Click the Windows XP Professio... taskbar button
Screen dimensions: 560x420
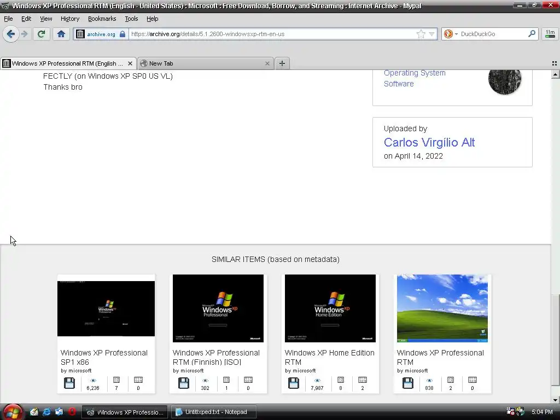tap(126, 412)
